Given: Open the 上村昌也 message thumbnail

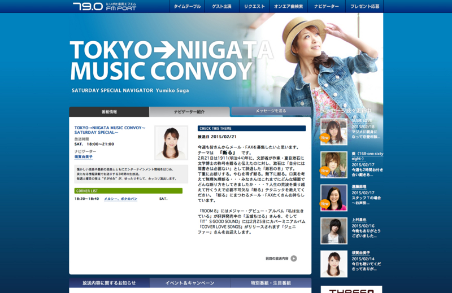Looking at the screenshot, I should (x=334, y=231).
